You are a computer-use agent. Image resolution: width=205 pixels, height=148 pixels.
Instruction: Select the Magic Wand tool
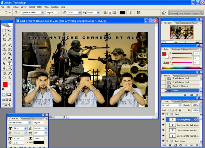[9, 35]
